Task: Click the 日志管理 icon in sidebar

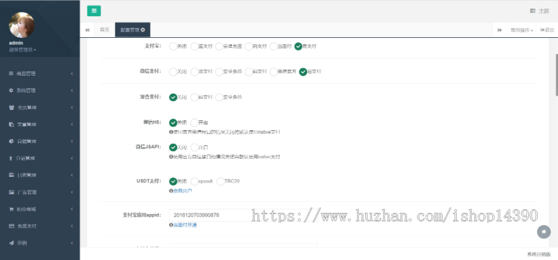Action: 11,175
